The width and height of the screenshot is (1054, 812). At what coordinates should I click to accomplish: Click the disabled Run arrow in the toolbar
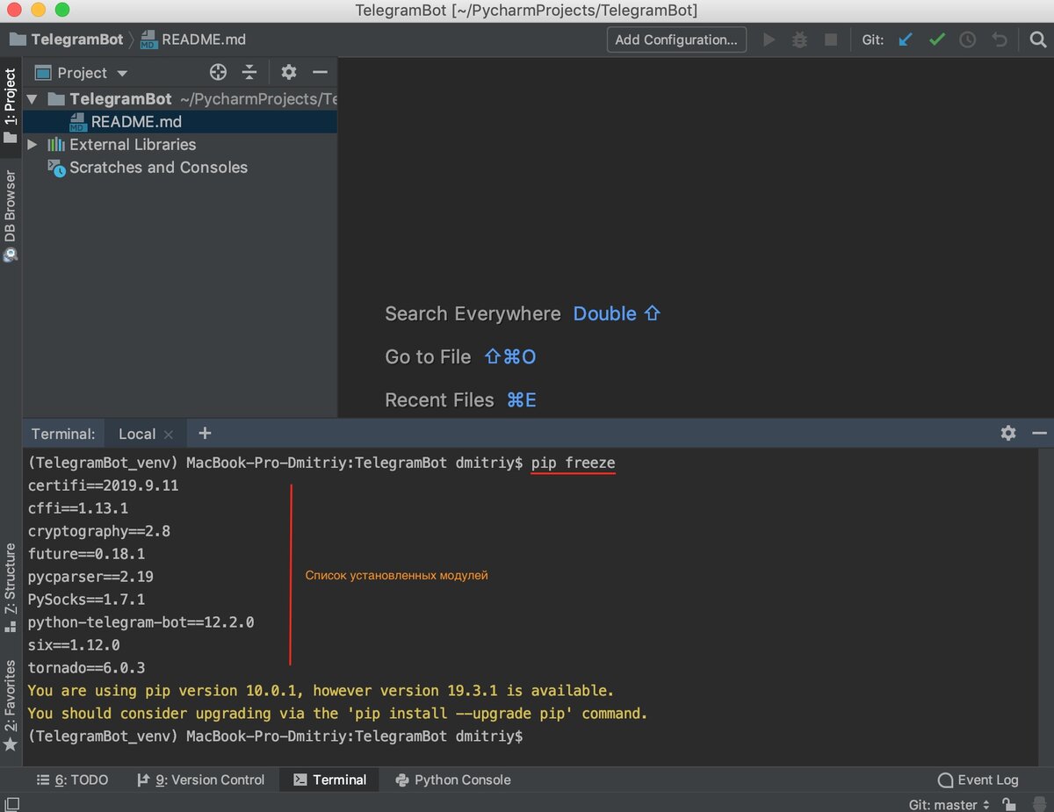(x=769, y=40)
